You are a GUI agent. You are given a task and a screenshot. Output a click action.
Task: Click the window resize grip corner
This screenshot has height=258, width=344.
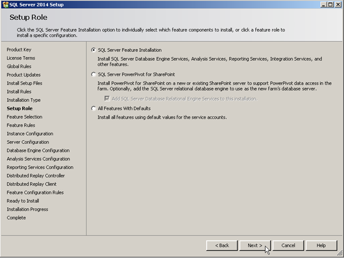(x=340, y=254)
